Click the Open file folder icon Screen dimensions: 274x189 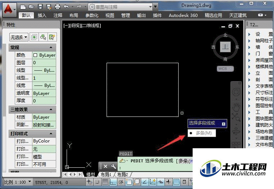32,7
